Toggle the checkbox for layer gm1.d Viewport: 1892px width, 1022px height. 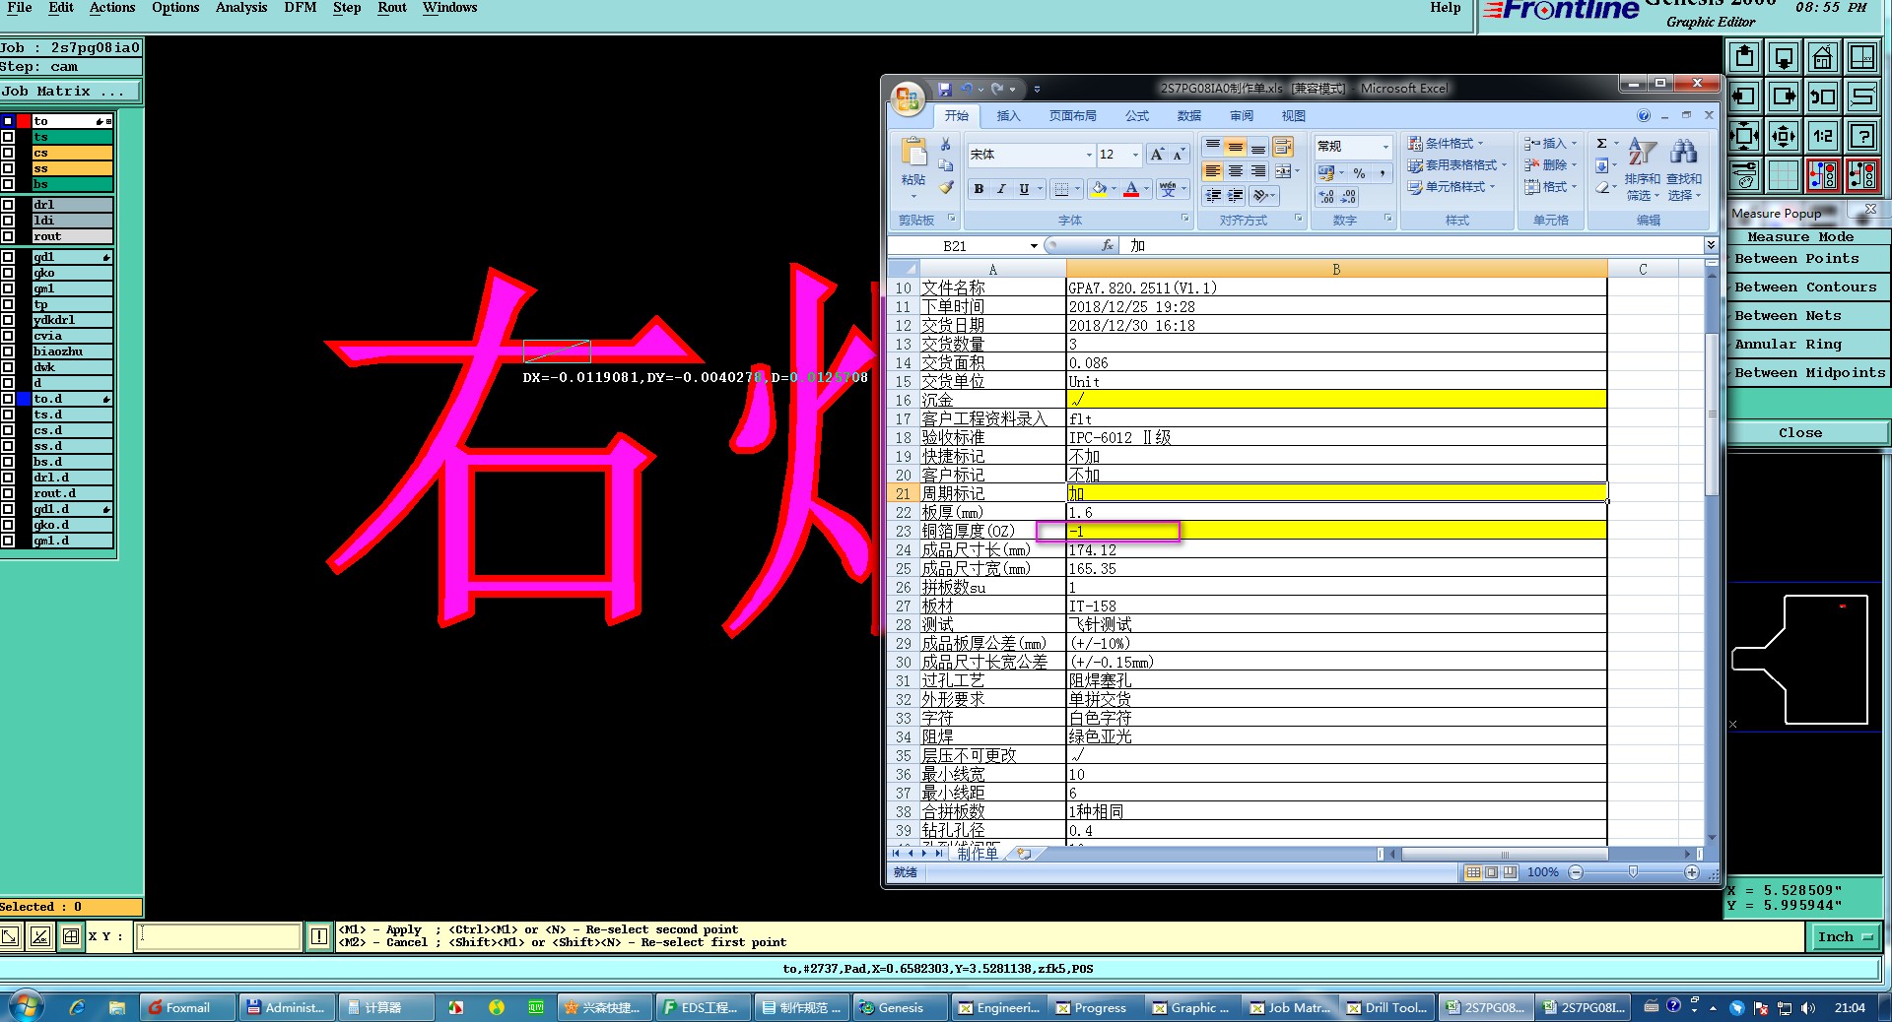point(8,541)
